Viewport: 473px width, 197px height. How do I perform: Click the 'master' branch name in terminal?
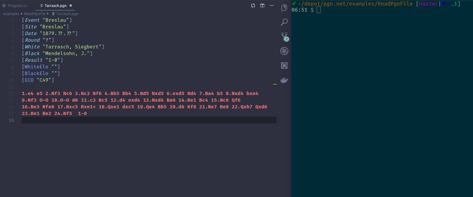click(x=428, y=4)
